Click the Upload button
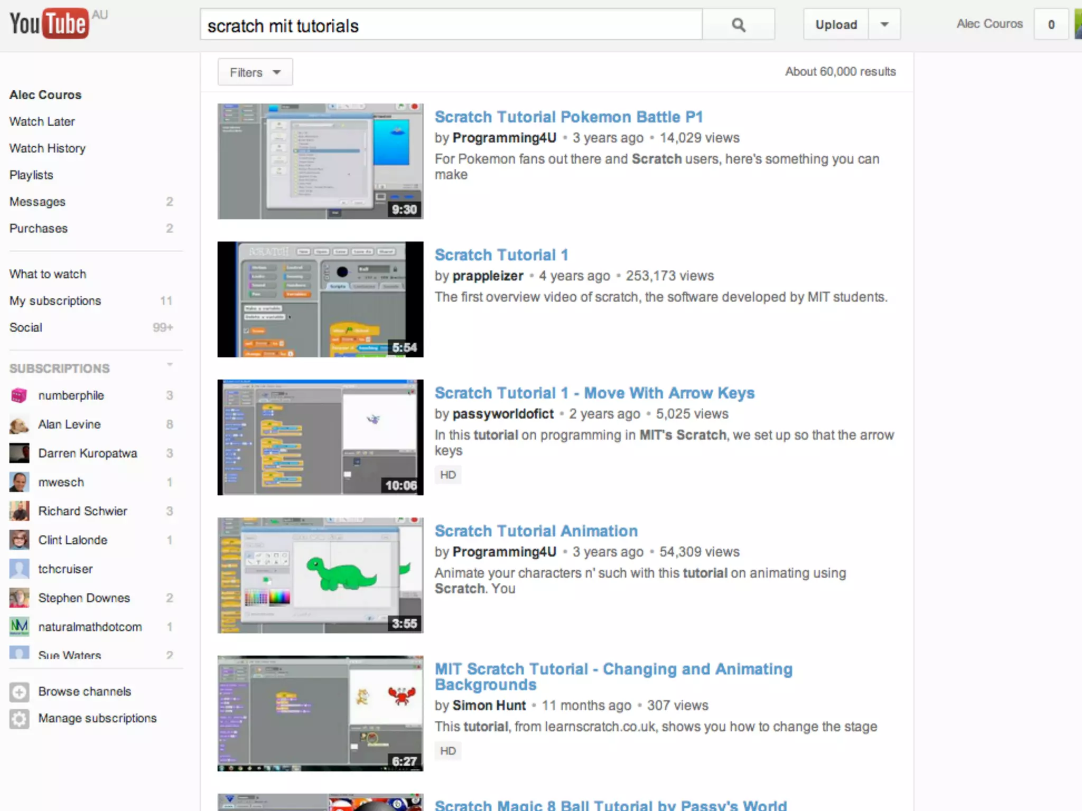 click(836, 25)
